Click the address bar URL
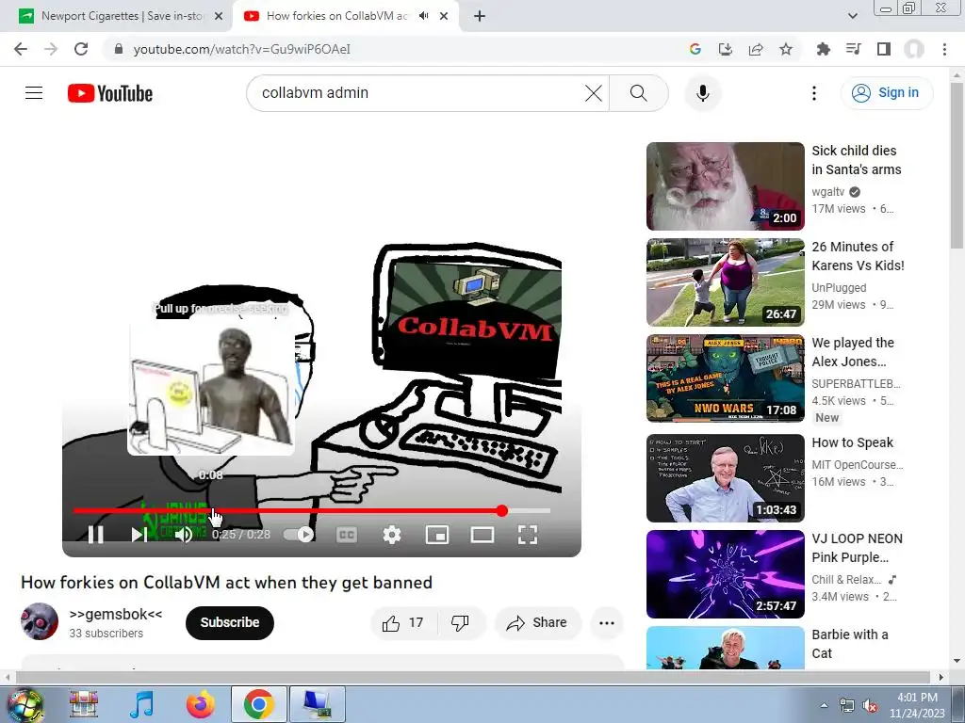Screen dimensions: 965x723 pyautogui.click(x=242, y=49)
